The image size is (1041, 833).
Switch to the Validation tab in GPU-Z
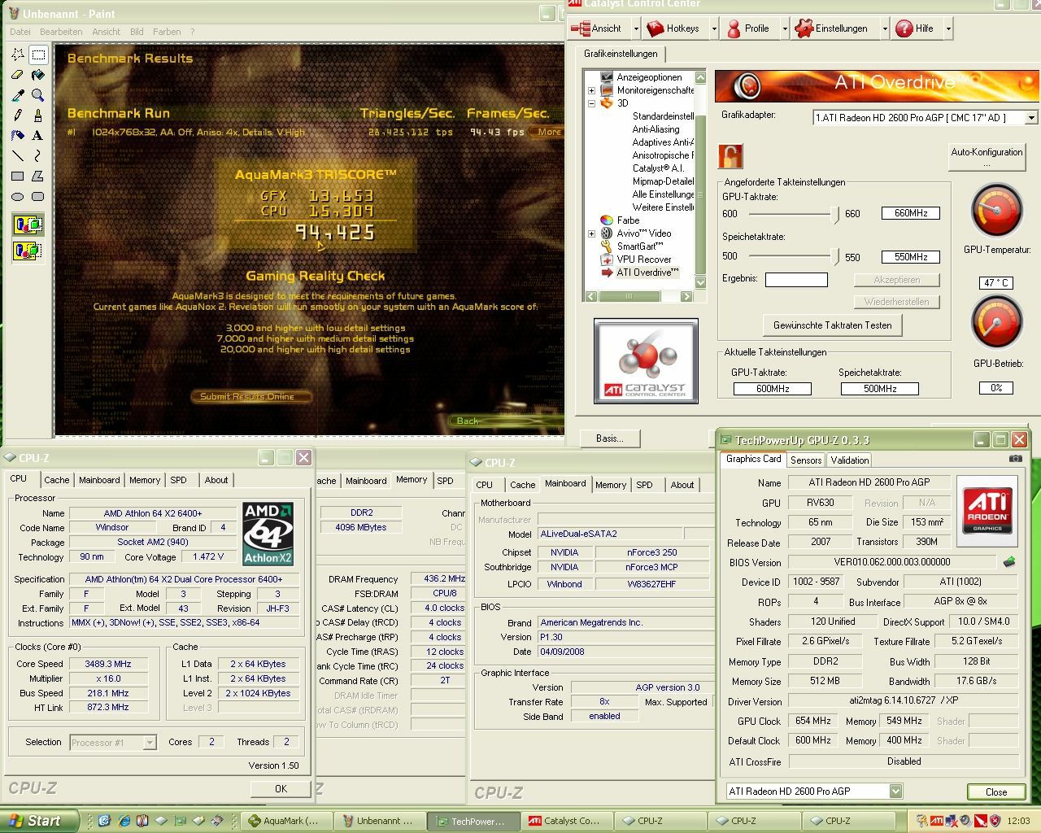850,460
